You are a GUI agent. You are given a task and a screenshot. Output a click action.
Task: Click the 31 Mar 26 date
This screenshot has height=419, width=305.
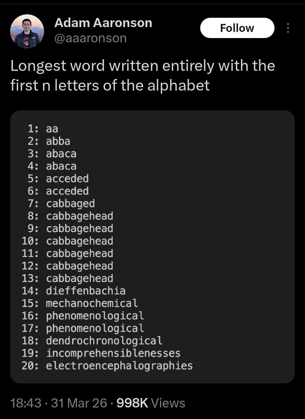(79, 403)
